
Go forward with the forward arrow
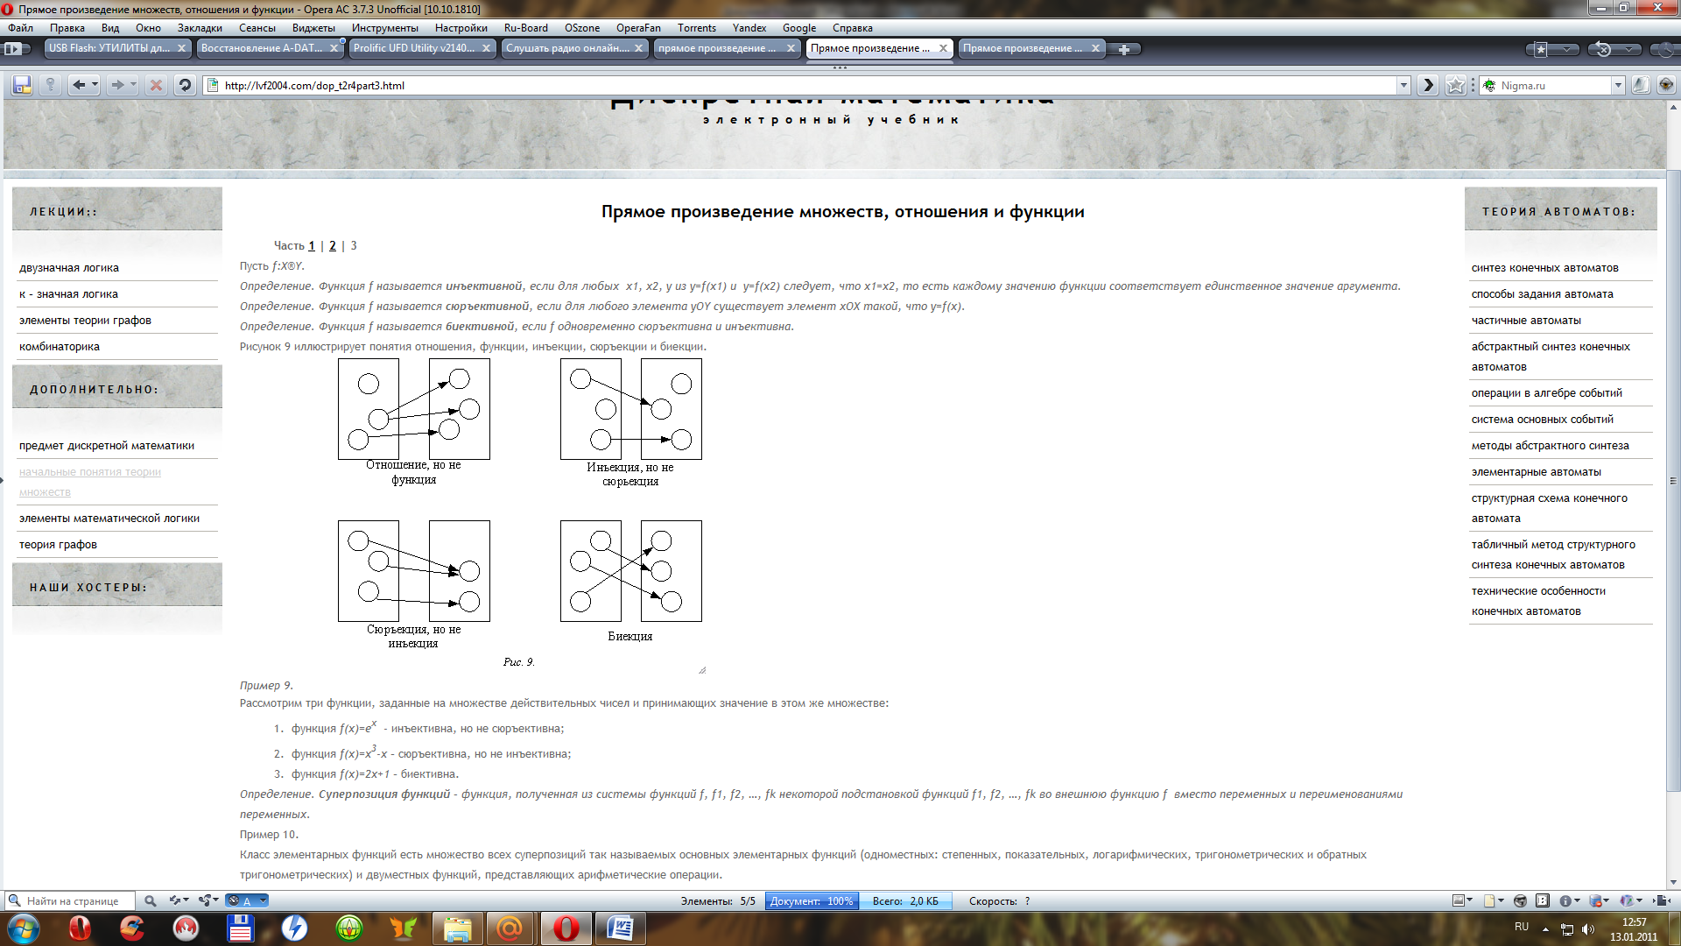pyautogui.click(x=116, y=85)
